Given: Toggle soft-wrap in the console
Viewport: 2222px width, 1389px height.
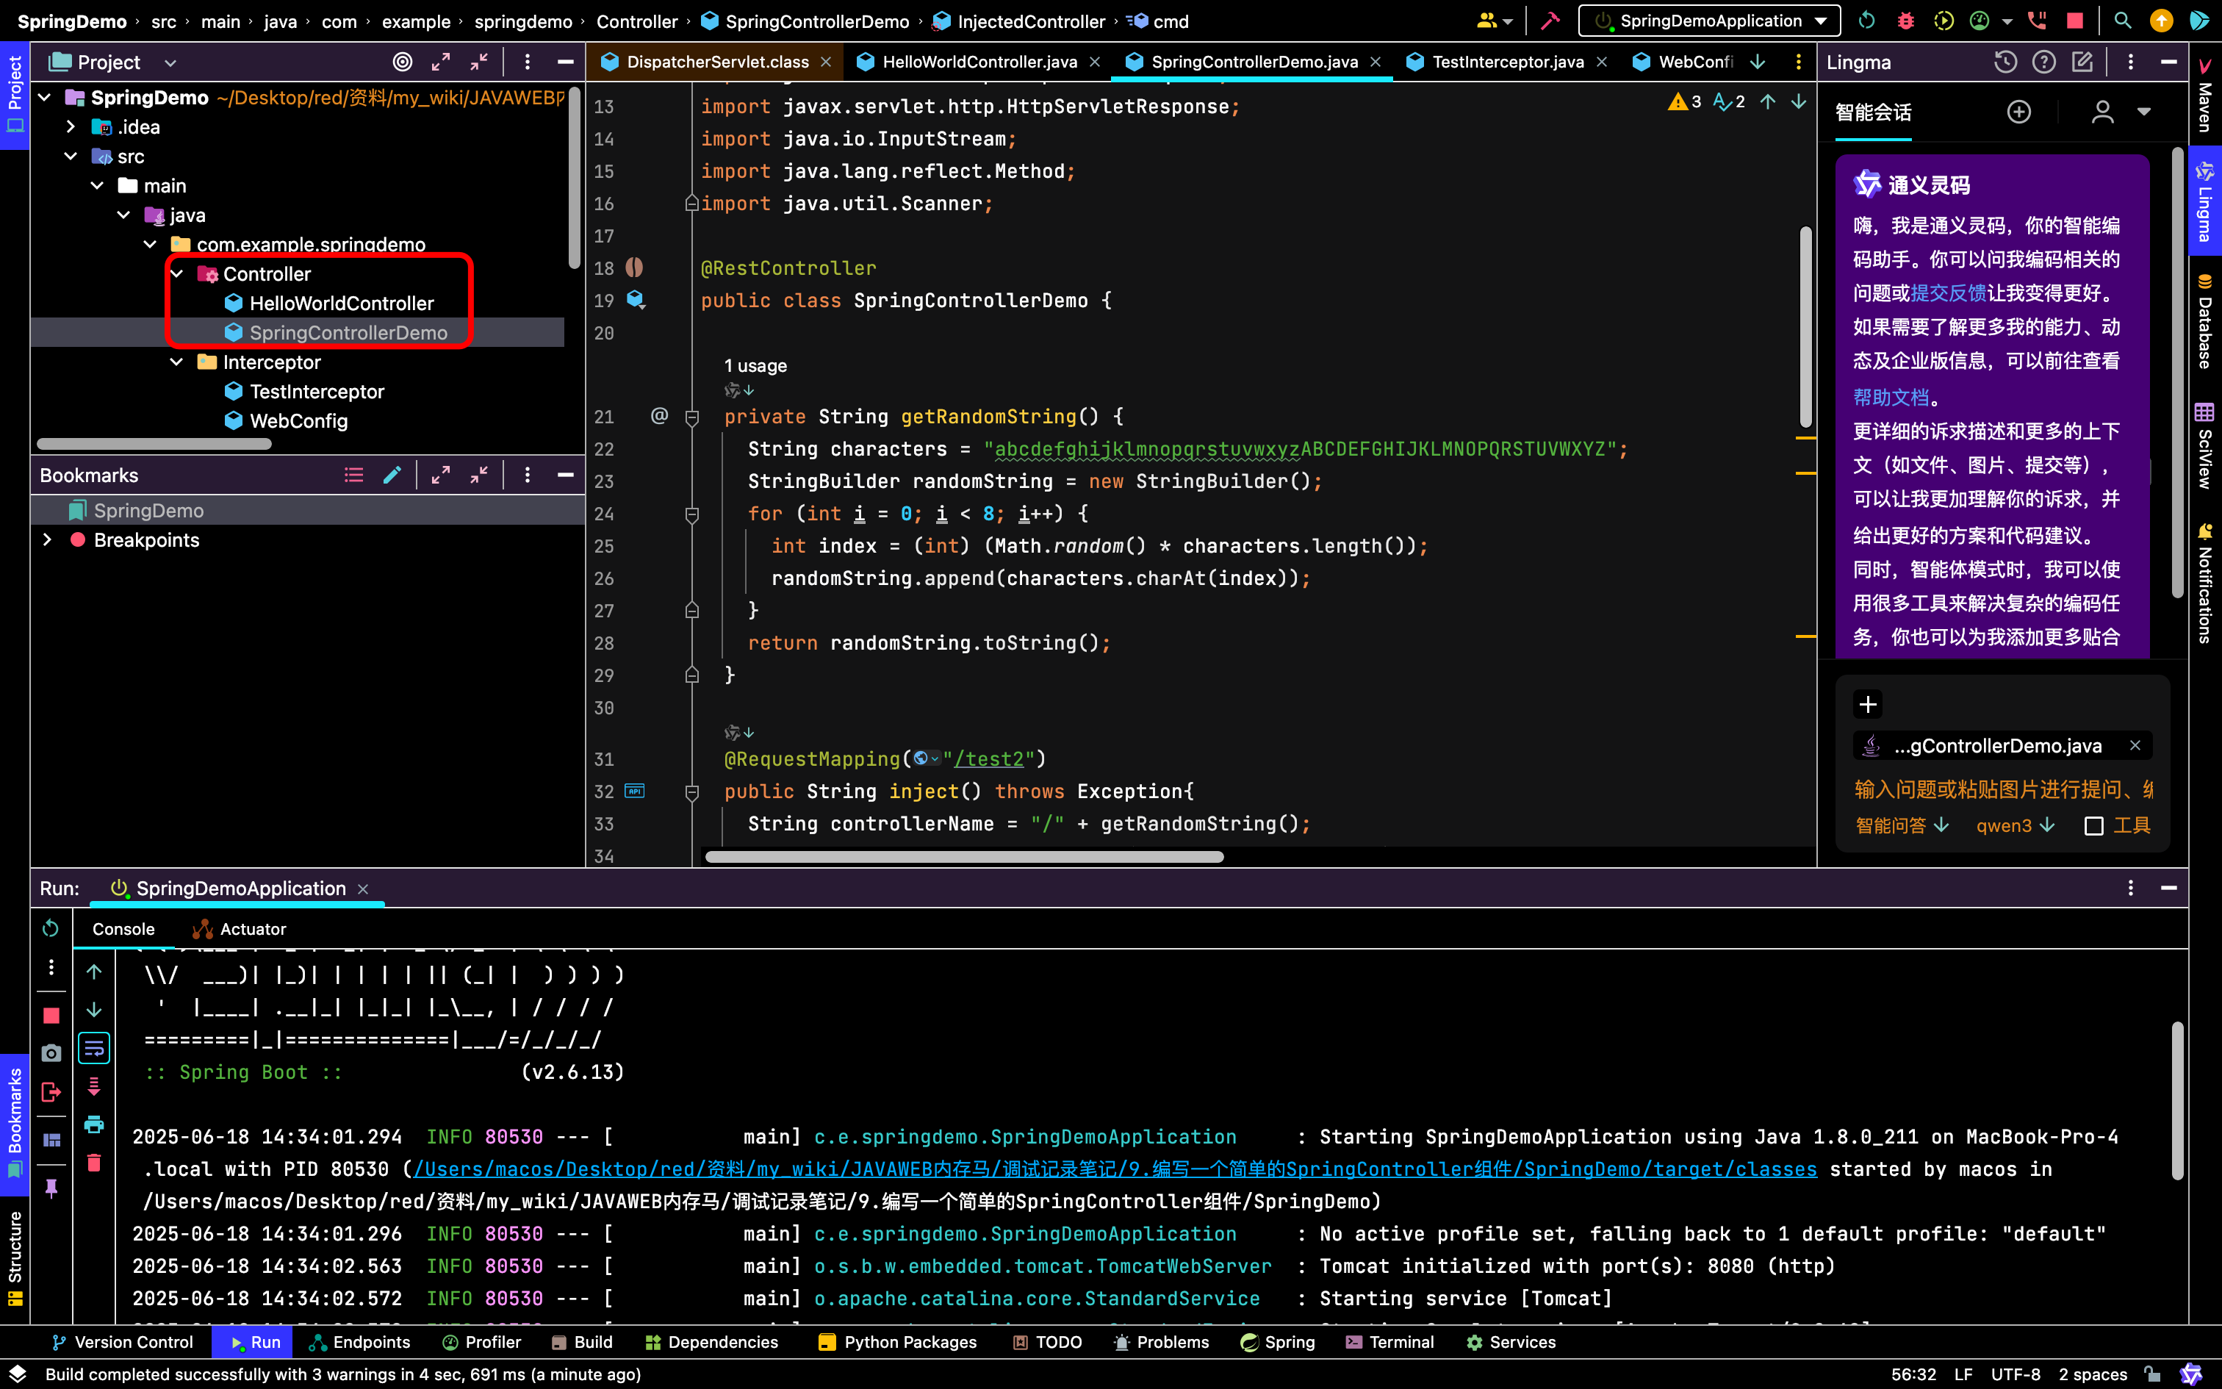Looking at the screenshot, I should (93, 1048).
